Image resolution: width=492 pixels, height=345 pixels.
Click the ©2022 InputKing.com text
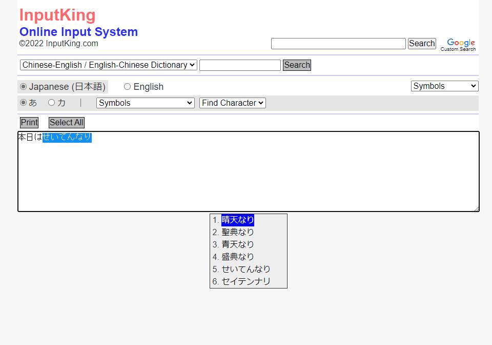[58, 43]
